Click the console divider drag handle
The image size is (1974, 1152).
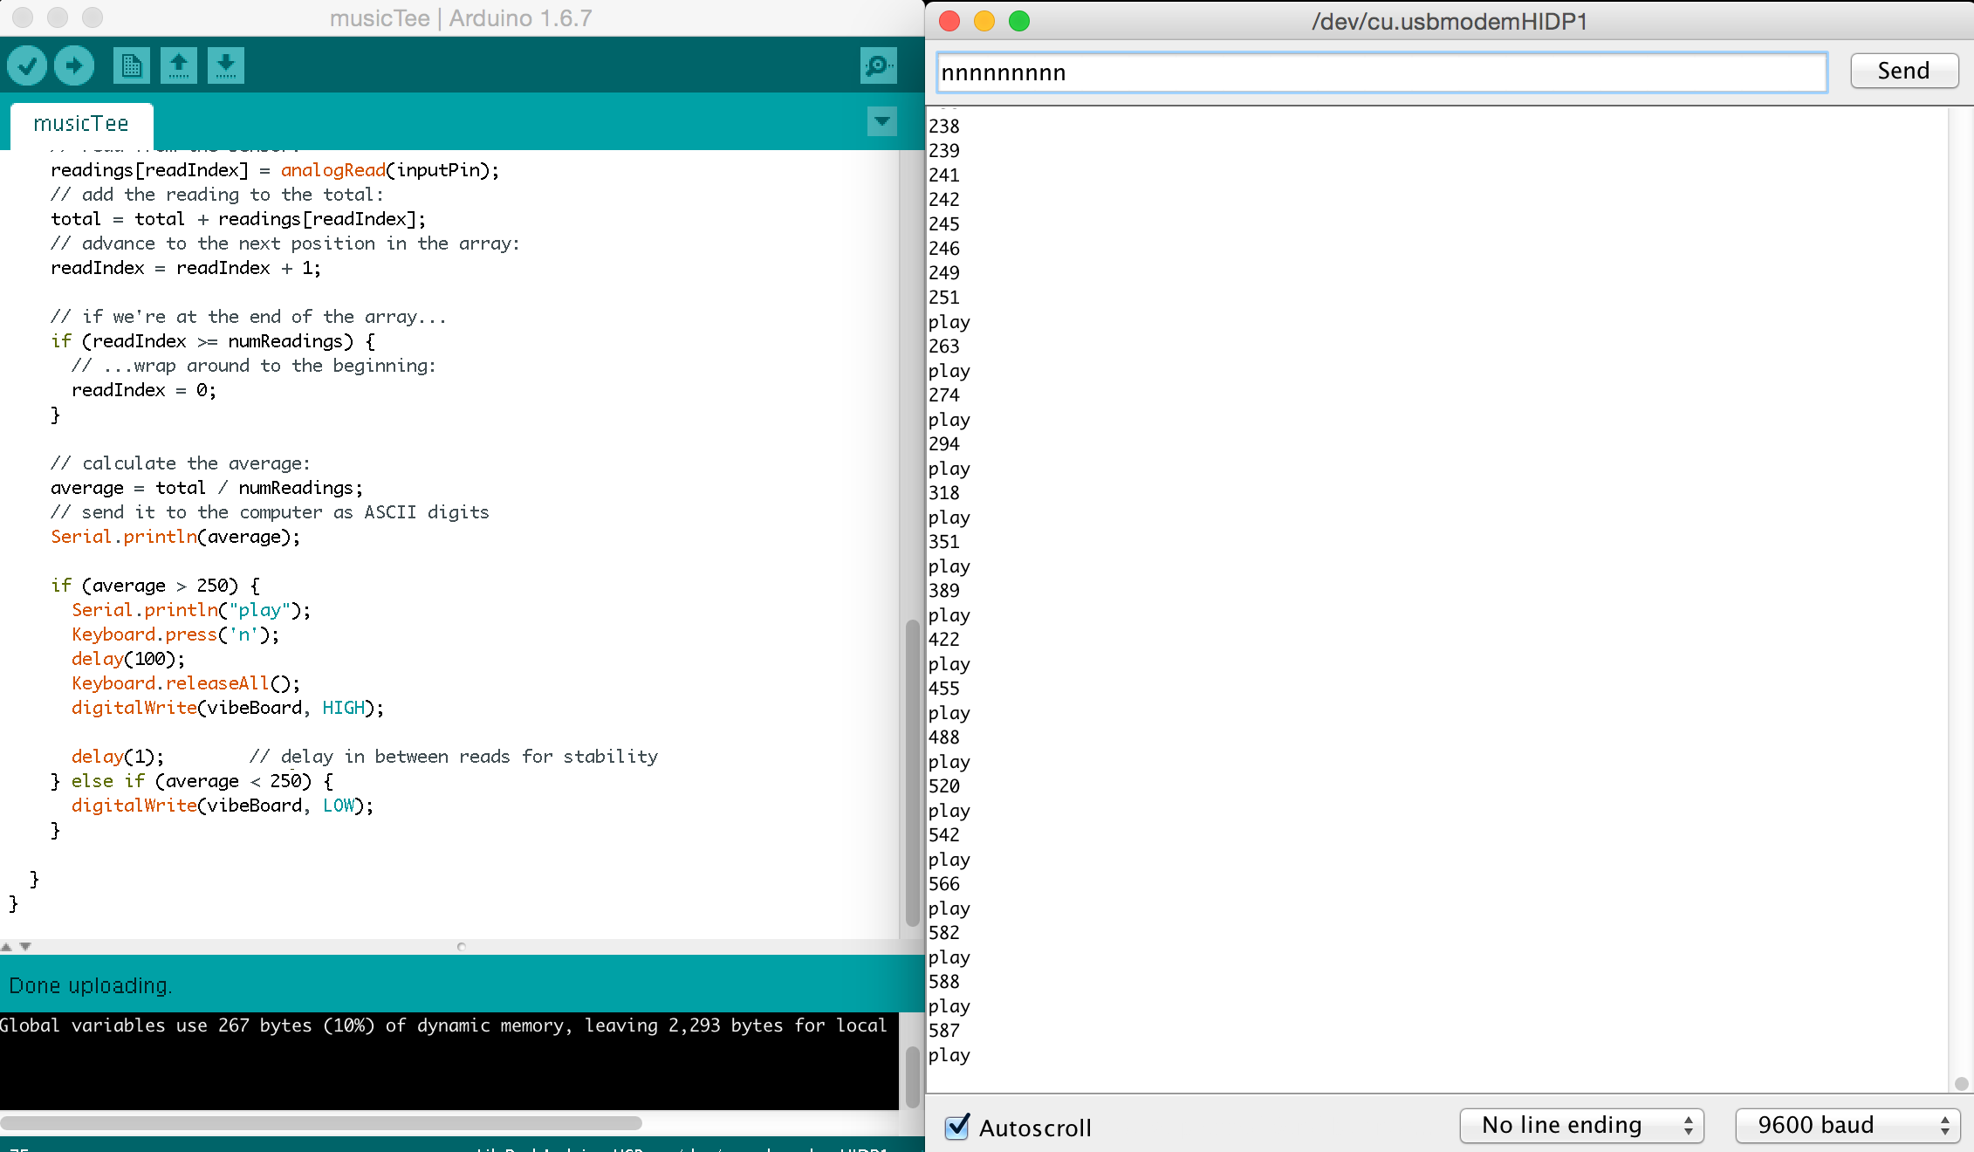(x=462, y=946)
